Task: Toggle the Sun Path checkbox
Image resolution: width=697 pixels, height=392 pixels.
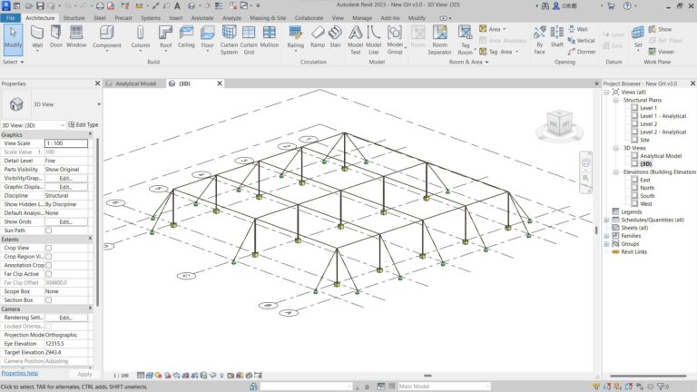Action: tap(49, 230)
